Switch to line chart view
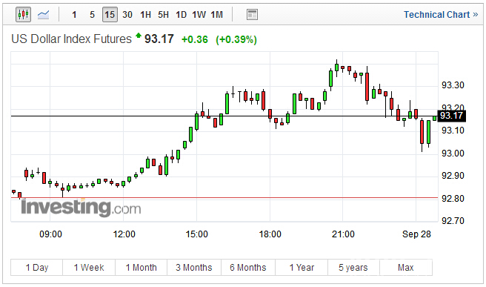Image resolution: width=486 pixels, height=287 pixels. click(x=43, y=14)
